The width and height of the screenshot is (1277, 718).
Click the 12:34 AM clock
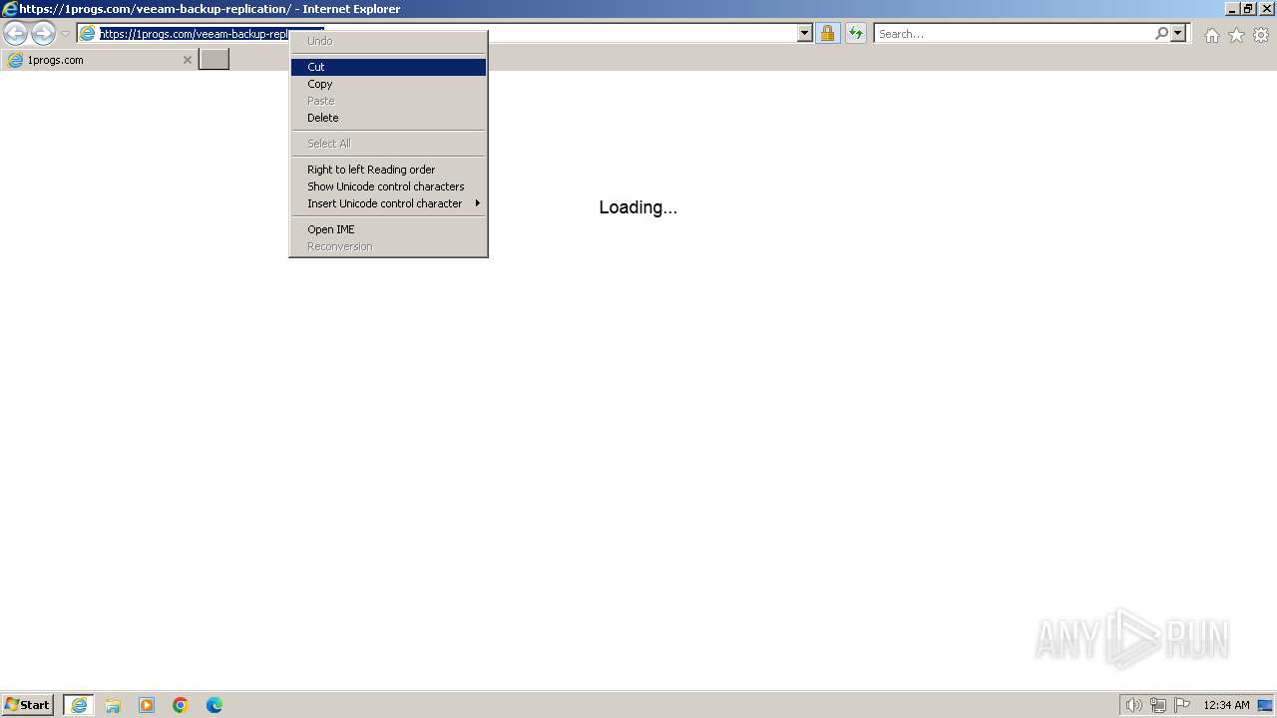pyautogui.click(x=1226, y=705)
